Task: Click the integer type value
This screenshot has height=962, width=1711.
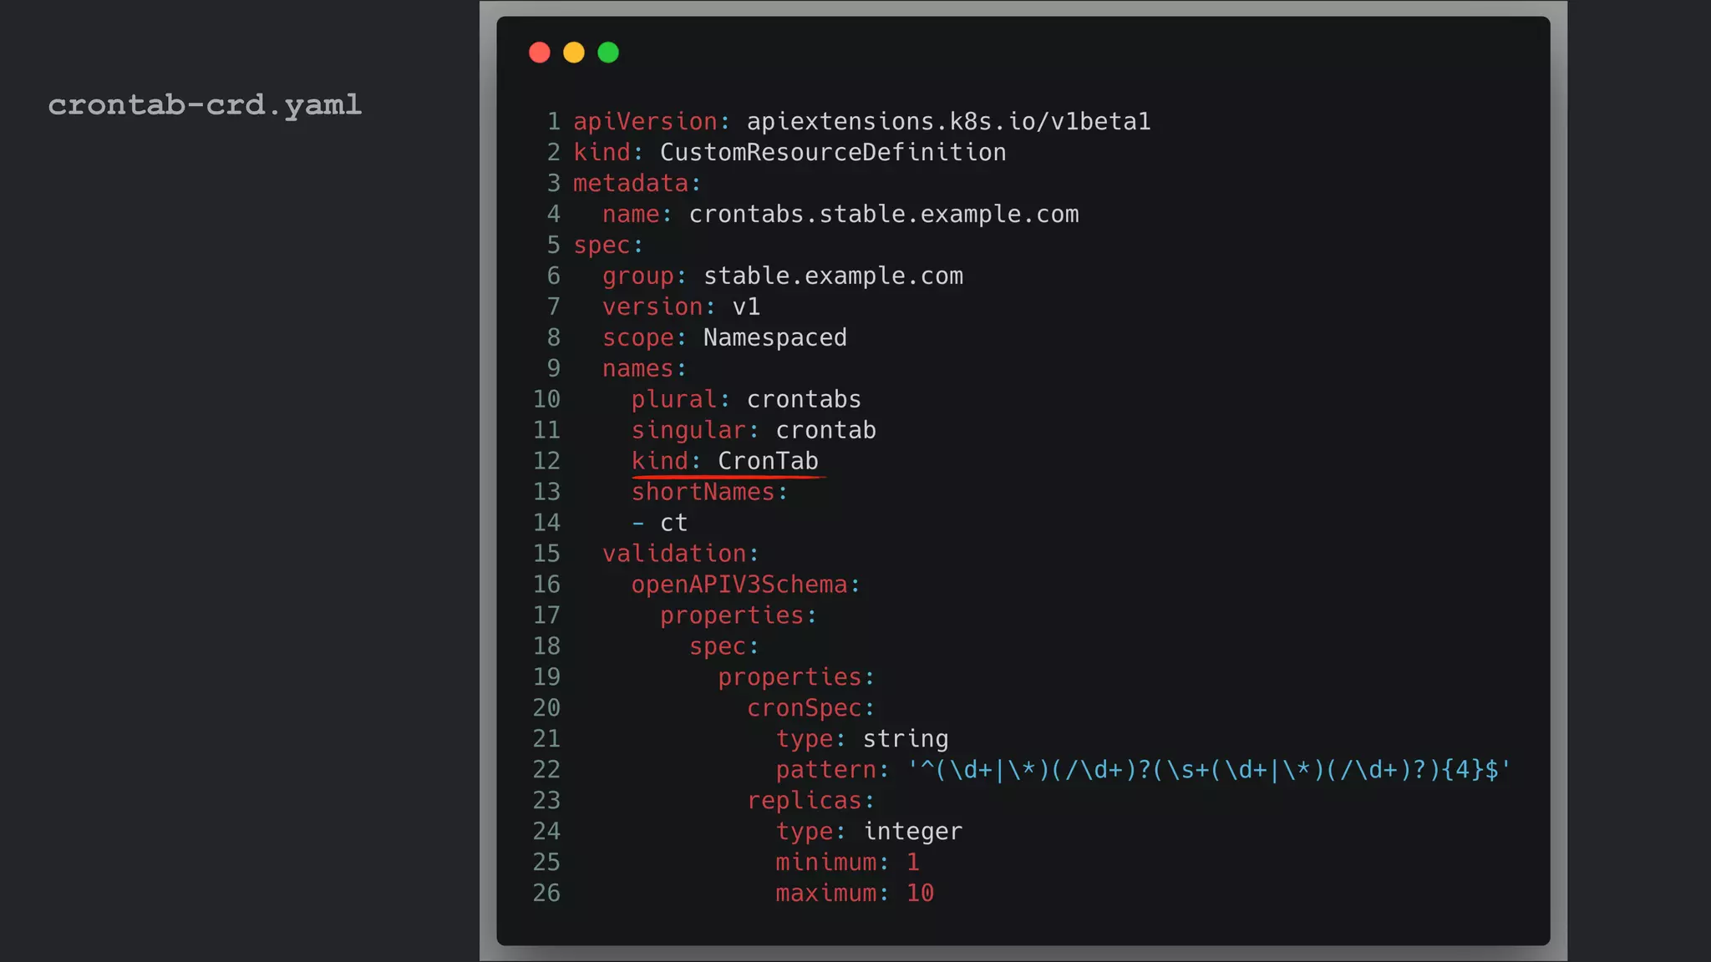Action: [912, 832]
